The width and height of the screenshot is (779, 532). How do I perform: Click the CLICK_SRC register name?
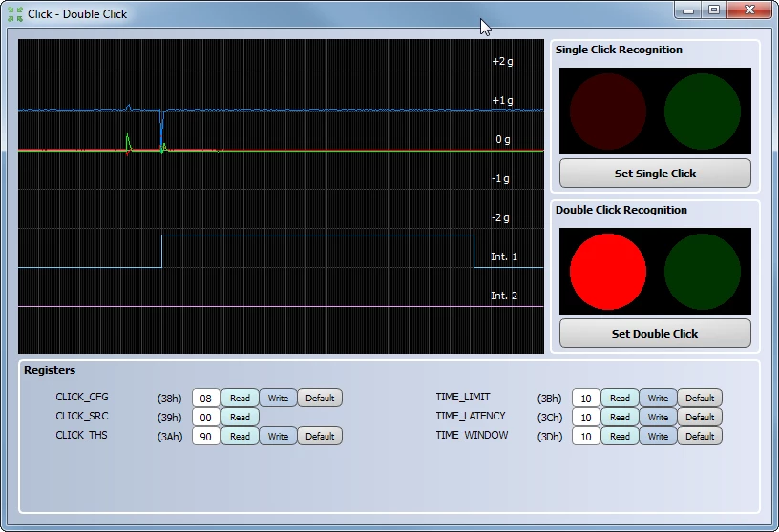pyautogui.click(x=82, y=416)
